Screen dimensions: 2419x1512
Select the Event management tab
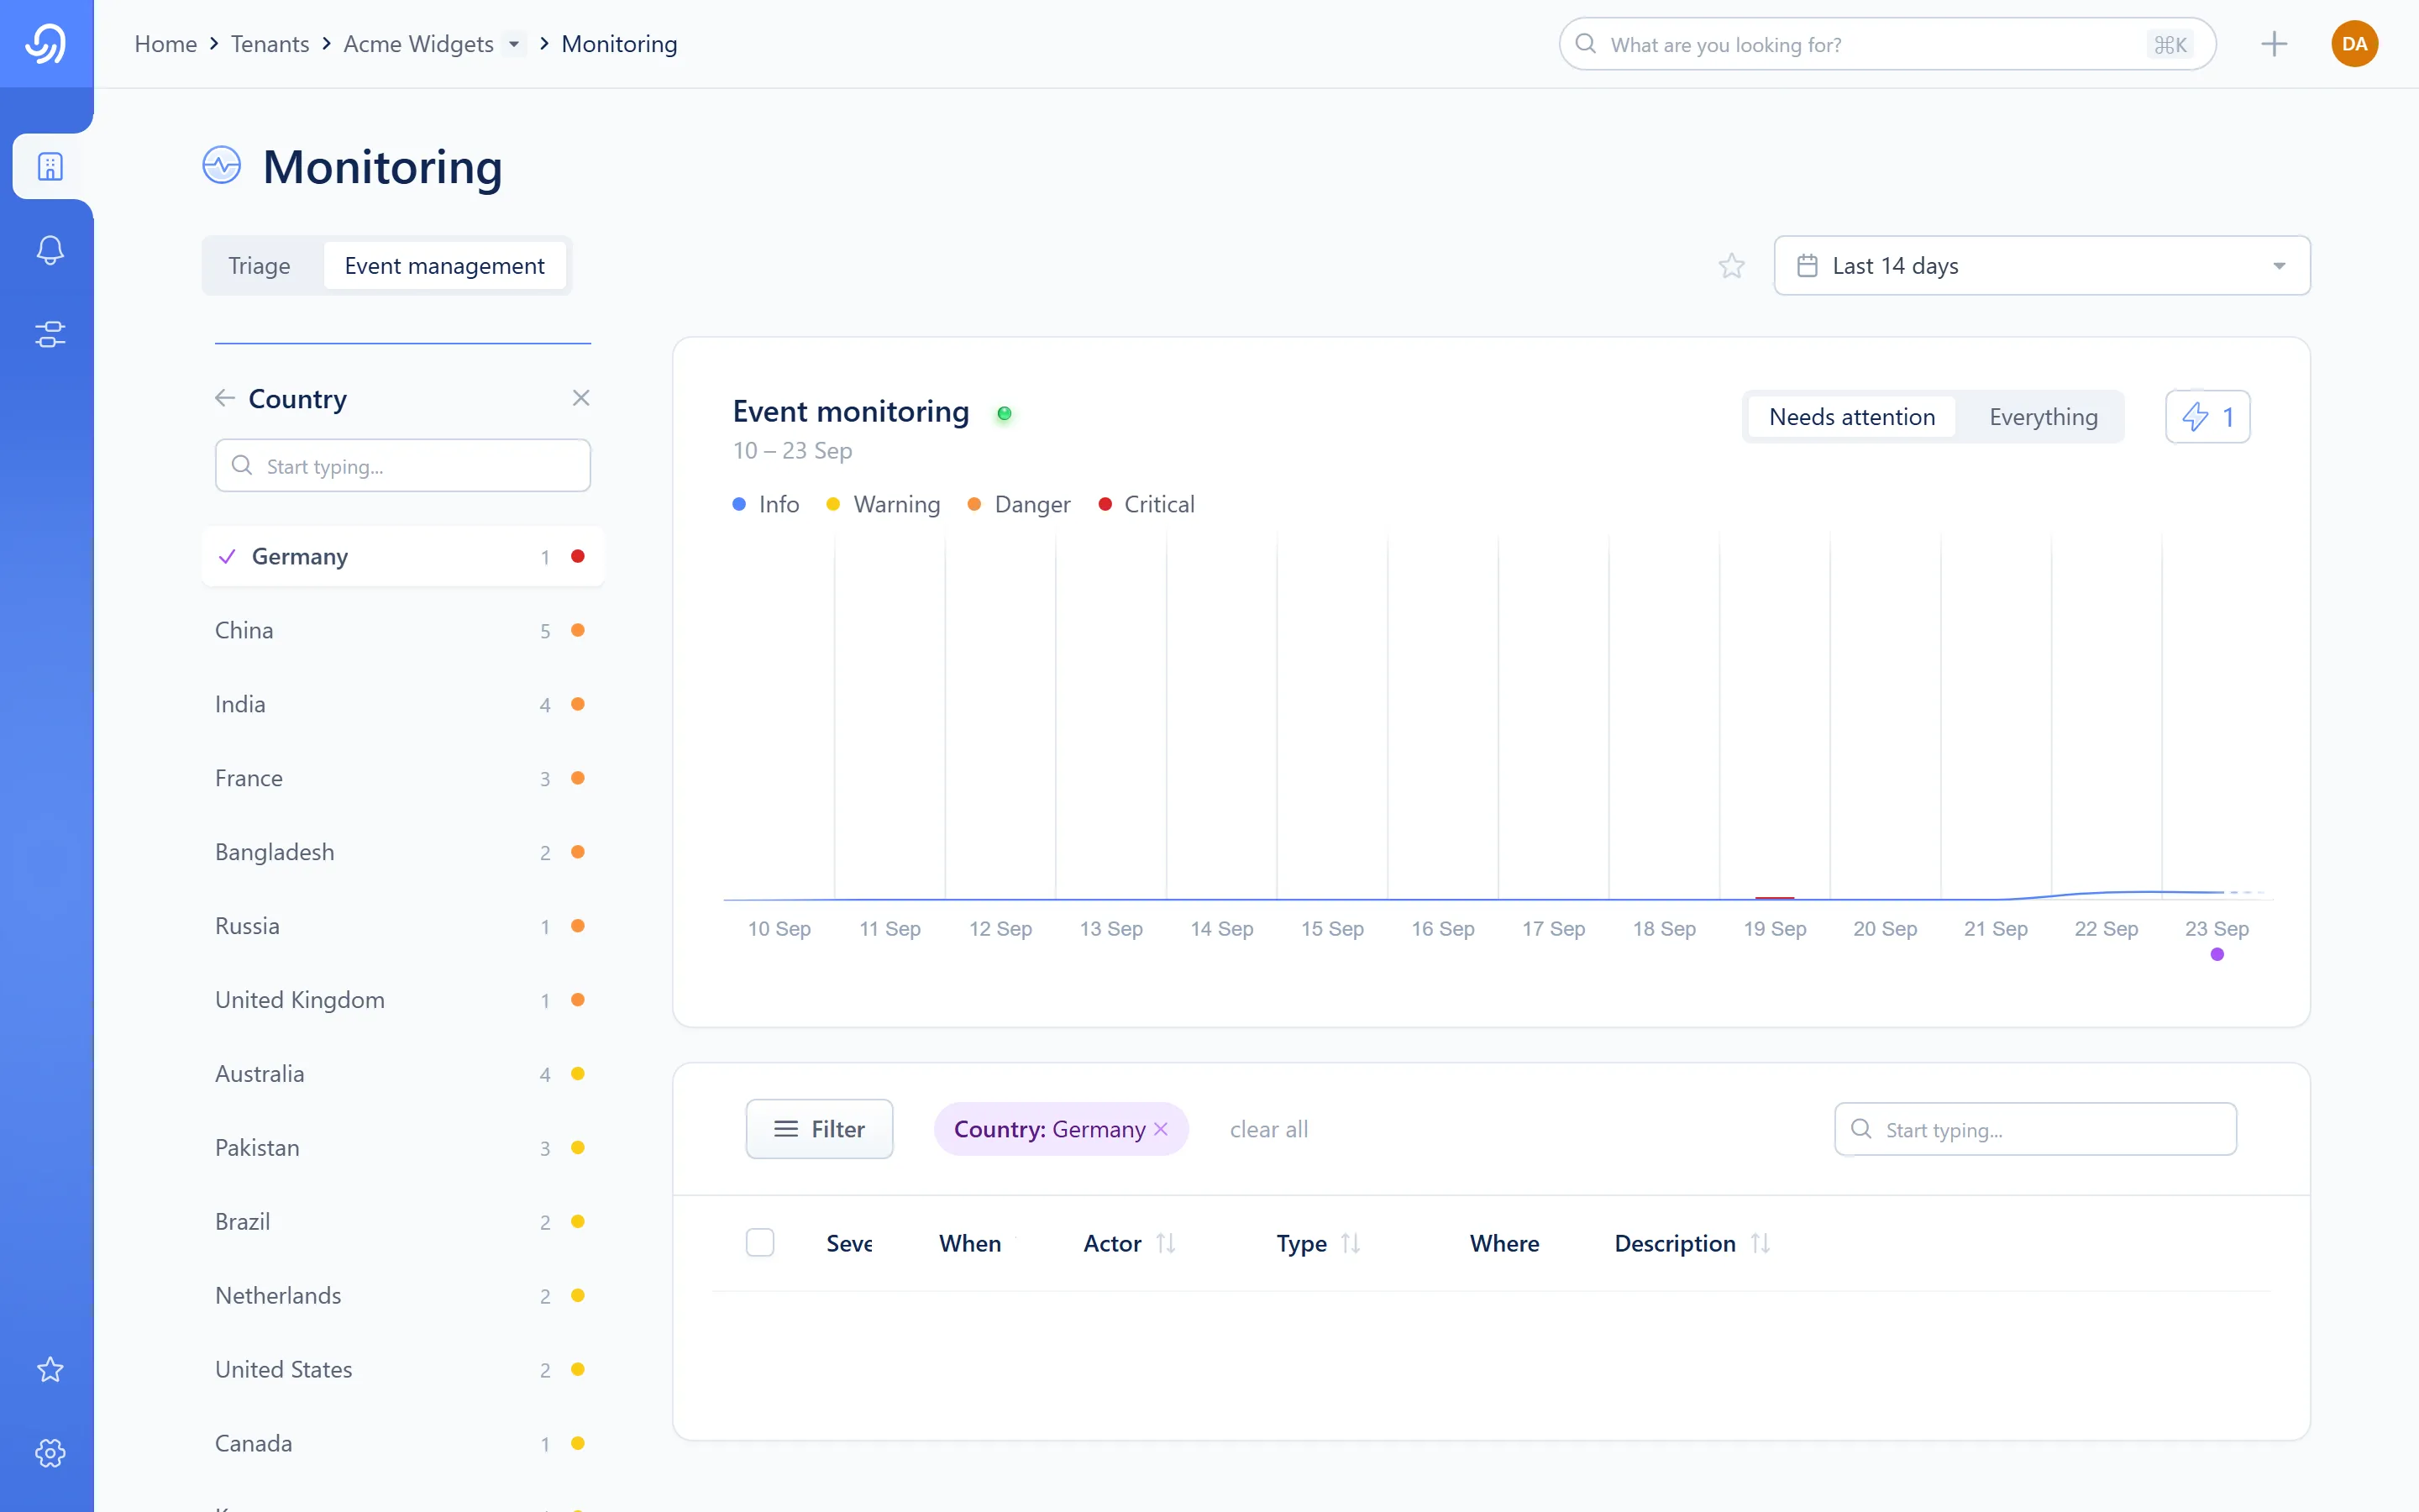tap(445, 266)
